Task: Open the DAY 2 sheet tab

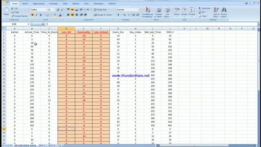Action: tap(52, 145)
